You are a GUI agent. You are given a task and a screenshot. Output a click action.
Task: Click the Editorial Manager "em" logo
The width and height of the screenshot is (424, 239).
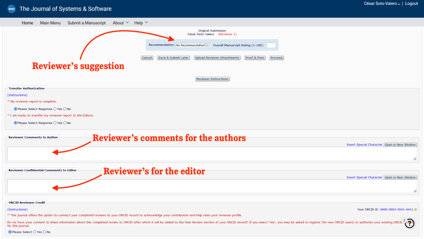pyautogui.click(x=11, y=9)
